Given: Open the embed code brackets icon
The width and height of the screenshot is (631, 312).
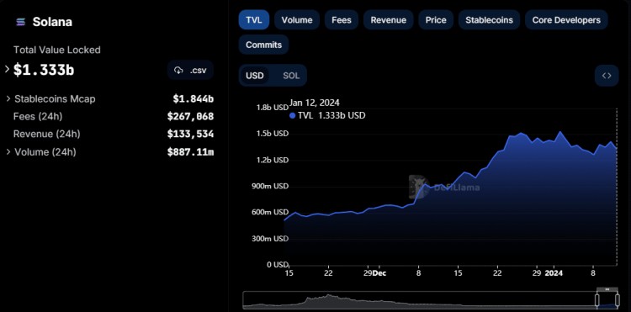Looking at the screenshot, I should (x=607, y=75).
